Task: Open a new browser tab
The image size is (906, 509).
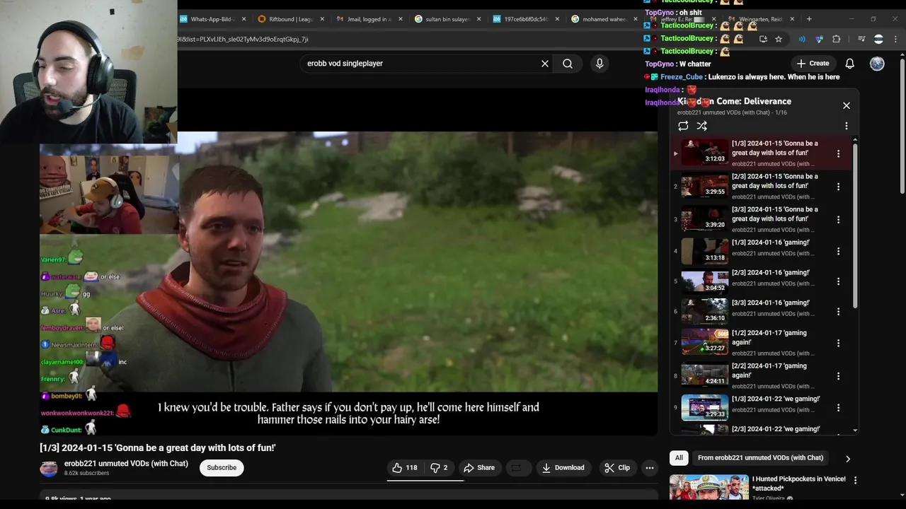Action: pos(810,19)
